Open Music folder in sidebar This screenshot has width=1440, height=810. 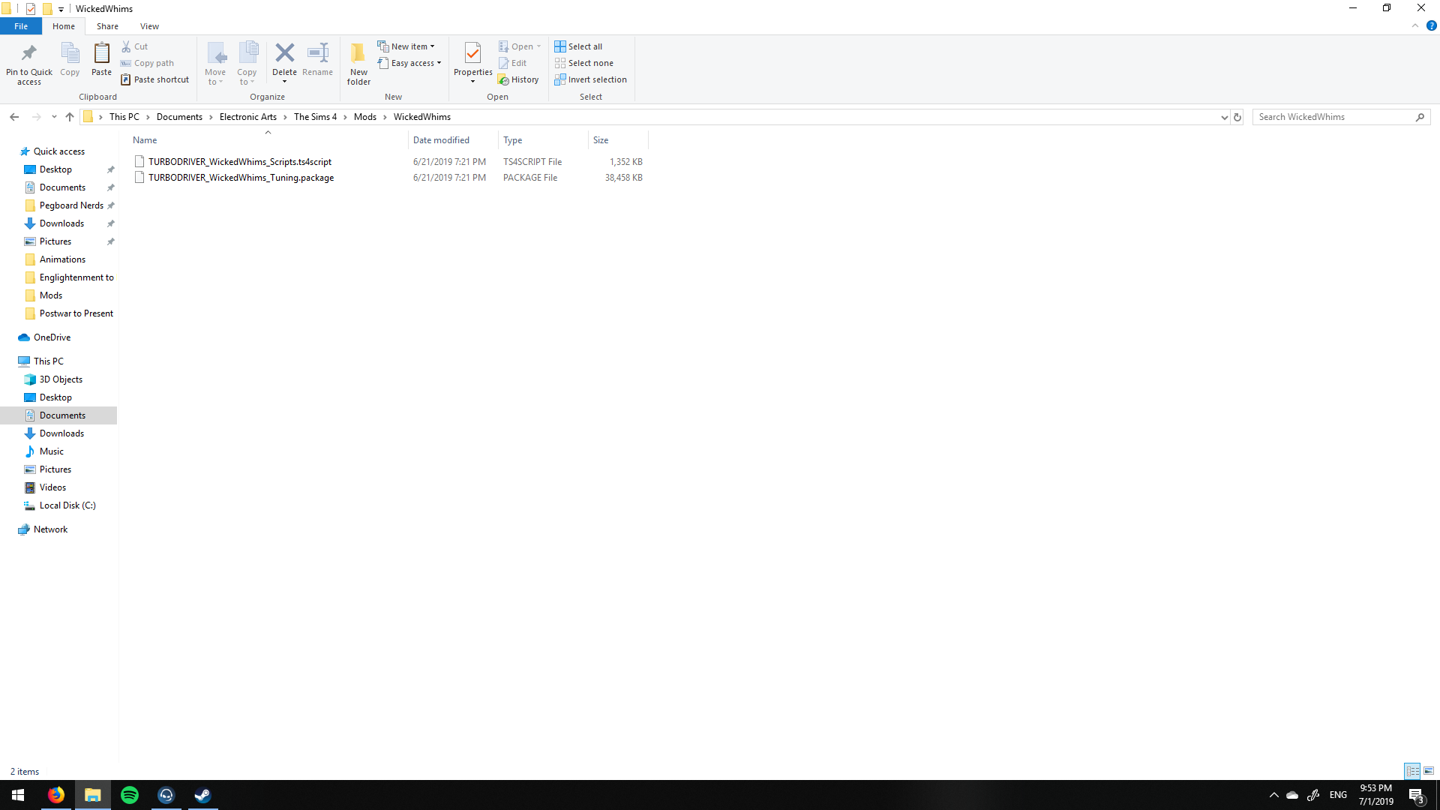tap(51, 451)
